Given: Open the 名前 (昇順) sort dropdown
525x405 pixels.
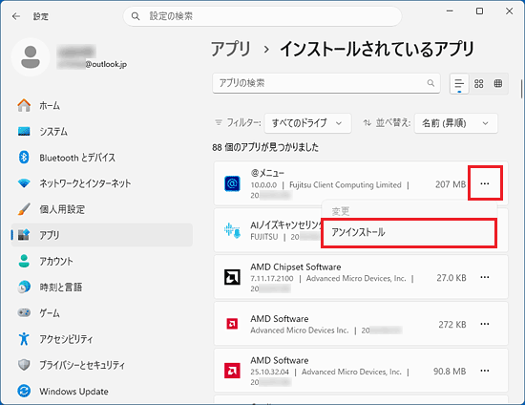Looking at the screenshot, I should coord(456,123).
